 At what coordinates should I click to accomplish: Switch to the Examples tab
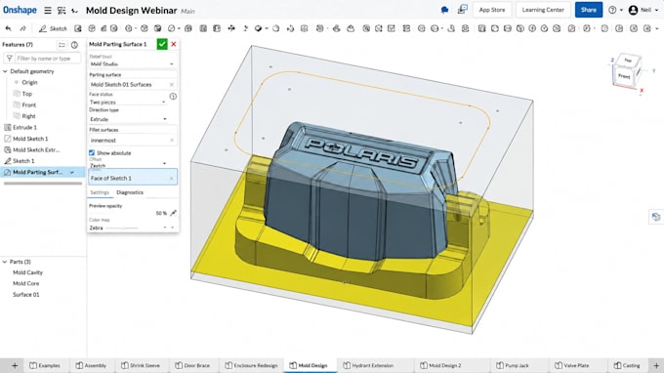coord(45,365)
